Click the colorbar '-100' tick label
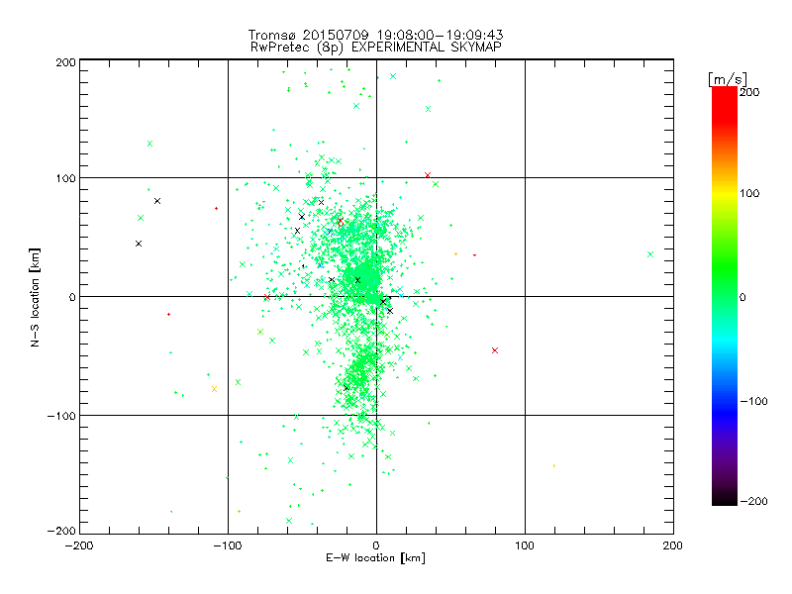This screenshot has width=792, height=594. click(753, 401)
